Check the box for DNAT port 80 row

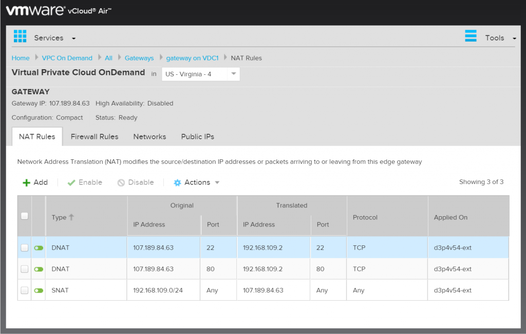point(25,269)
